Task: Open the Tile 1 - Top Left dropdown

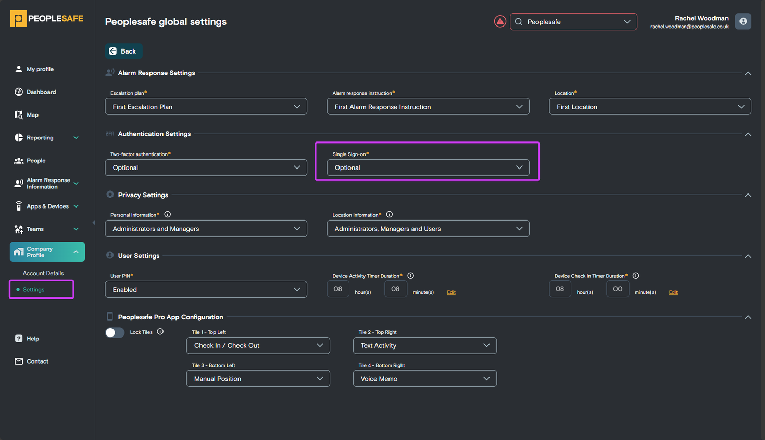Action: pos(258,346)
